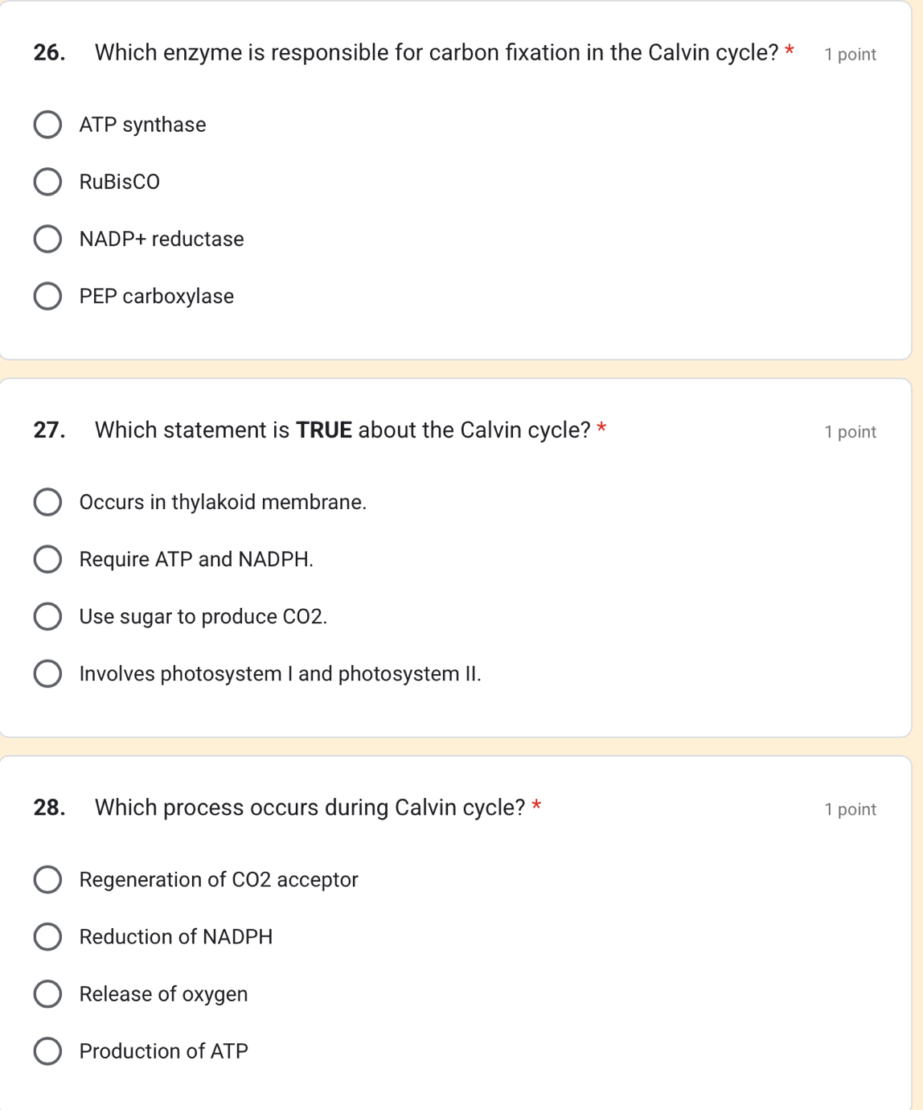Select 'Regeneration of CO2 acceptor' option
923x1110 pixels.
(x=47, y=879)
